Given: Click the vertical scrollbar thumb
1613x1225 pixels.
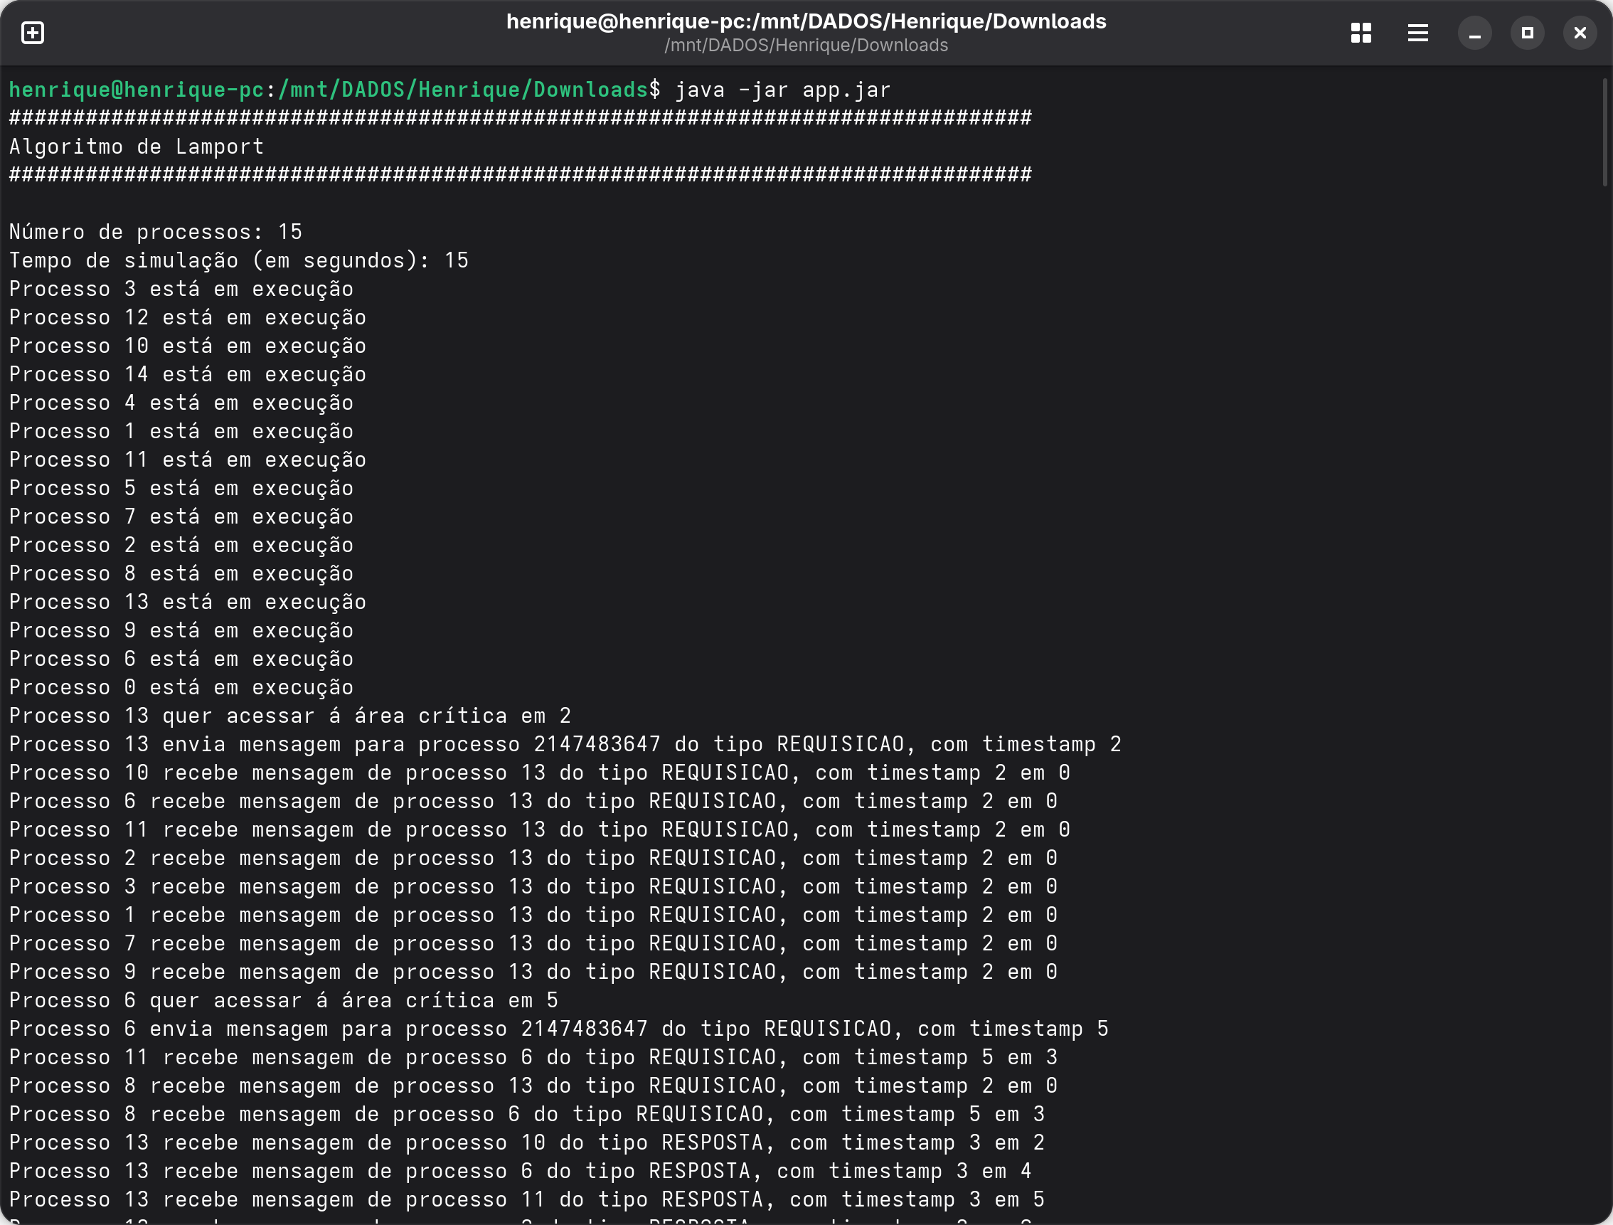Looking at the screenshot, I should point(1605,132).
